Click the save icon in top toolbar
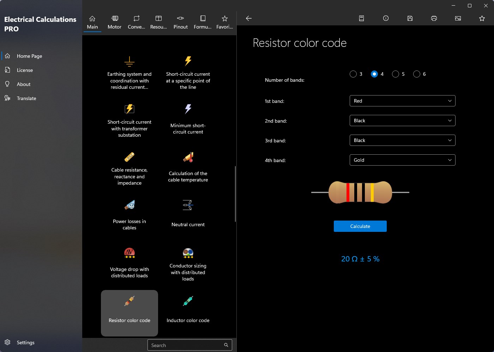Viewport: 494px width, 352px height. tap(410, 18)
